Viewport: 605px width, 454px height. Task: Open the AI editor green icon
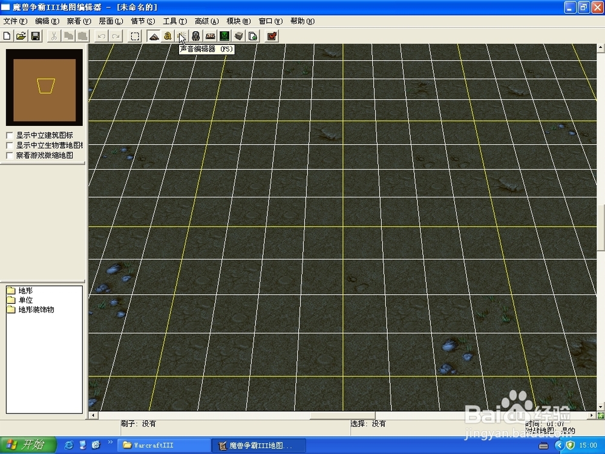(224, 36)
